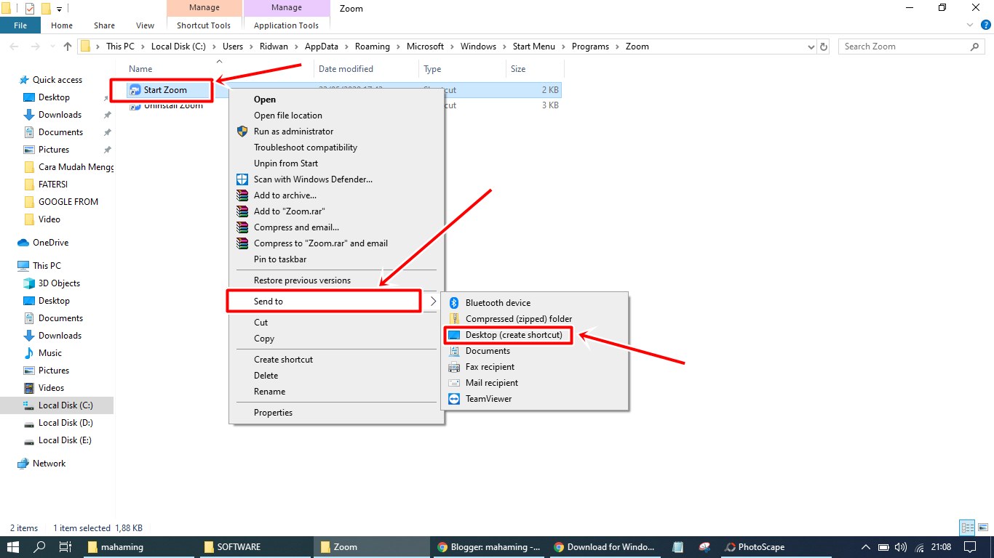Switch to the Home ribbon tab
This screenshot has height=558, width=994.
(62, 25)
